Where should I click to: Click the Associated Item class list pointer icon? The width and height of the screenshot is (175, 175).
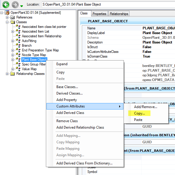[18, 27]
